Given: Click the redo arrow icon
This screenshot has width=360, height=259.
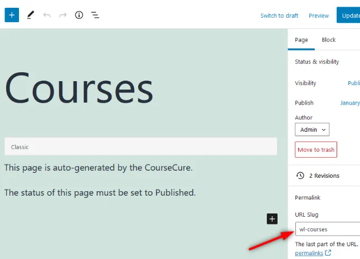Looking at the screenshot, I should 63,15.
